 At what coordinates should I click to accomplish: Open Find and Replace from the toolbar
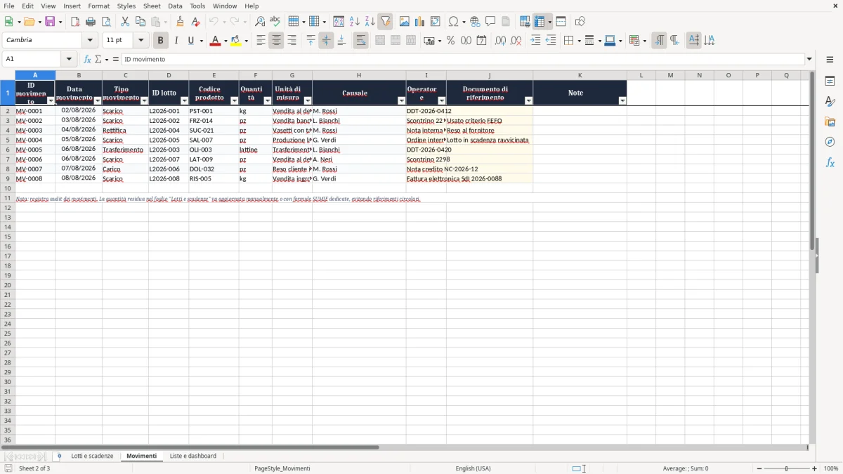click(260, 22)
